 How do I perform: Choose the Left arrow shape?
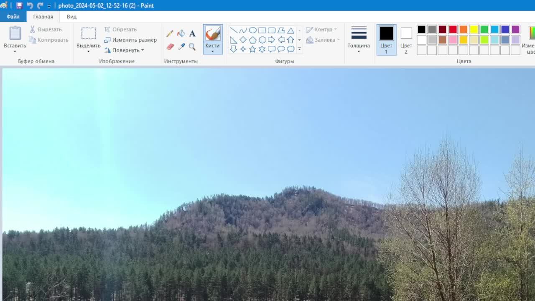pos(281,40)
